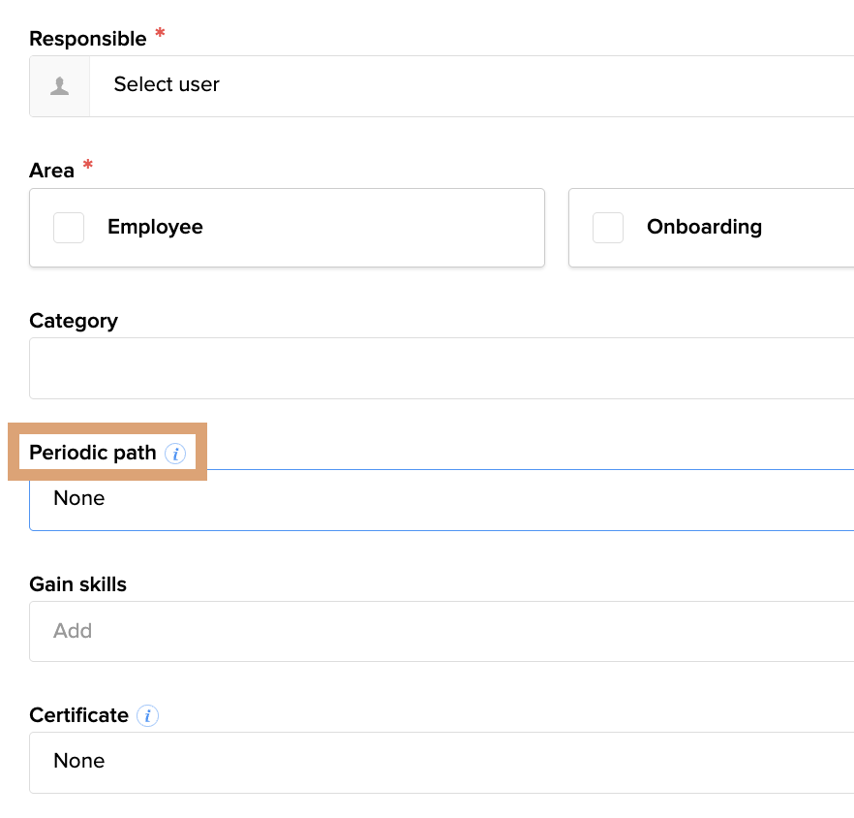Click the red asterisk beside Area
Viewport: 854px width, 818px height.
pyautogui.click(x=88, y=167)
